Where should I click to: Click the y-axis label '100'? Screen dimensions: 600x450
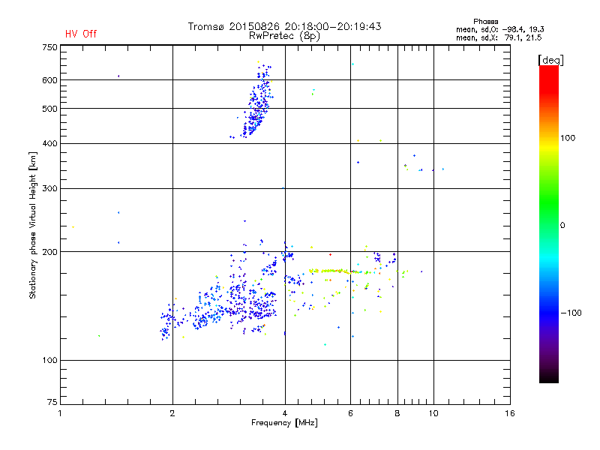49,361
